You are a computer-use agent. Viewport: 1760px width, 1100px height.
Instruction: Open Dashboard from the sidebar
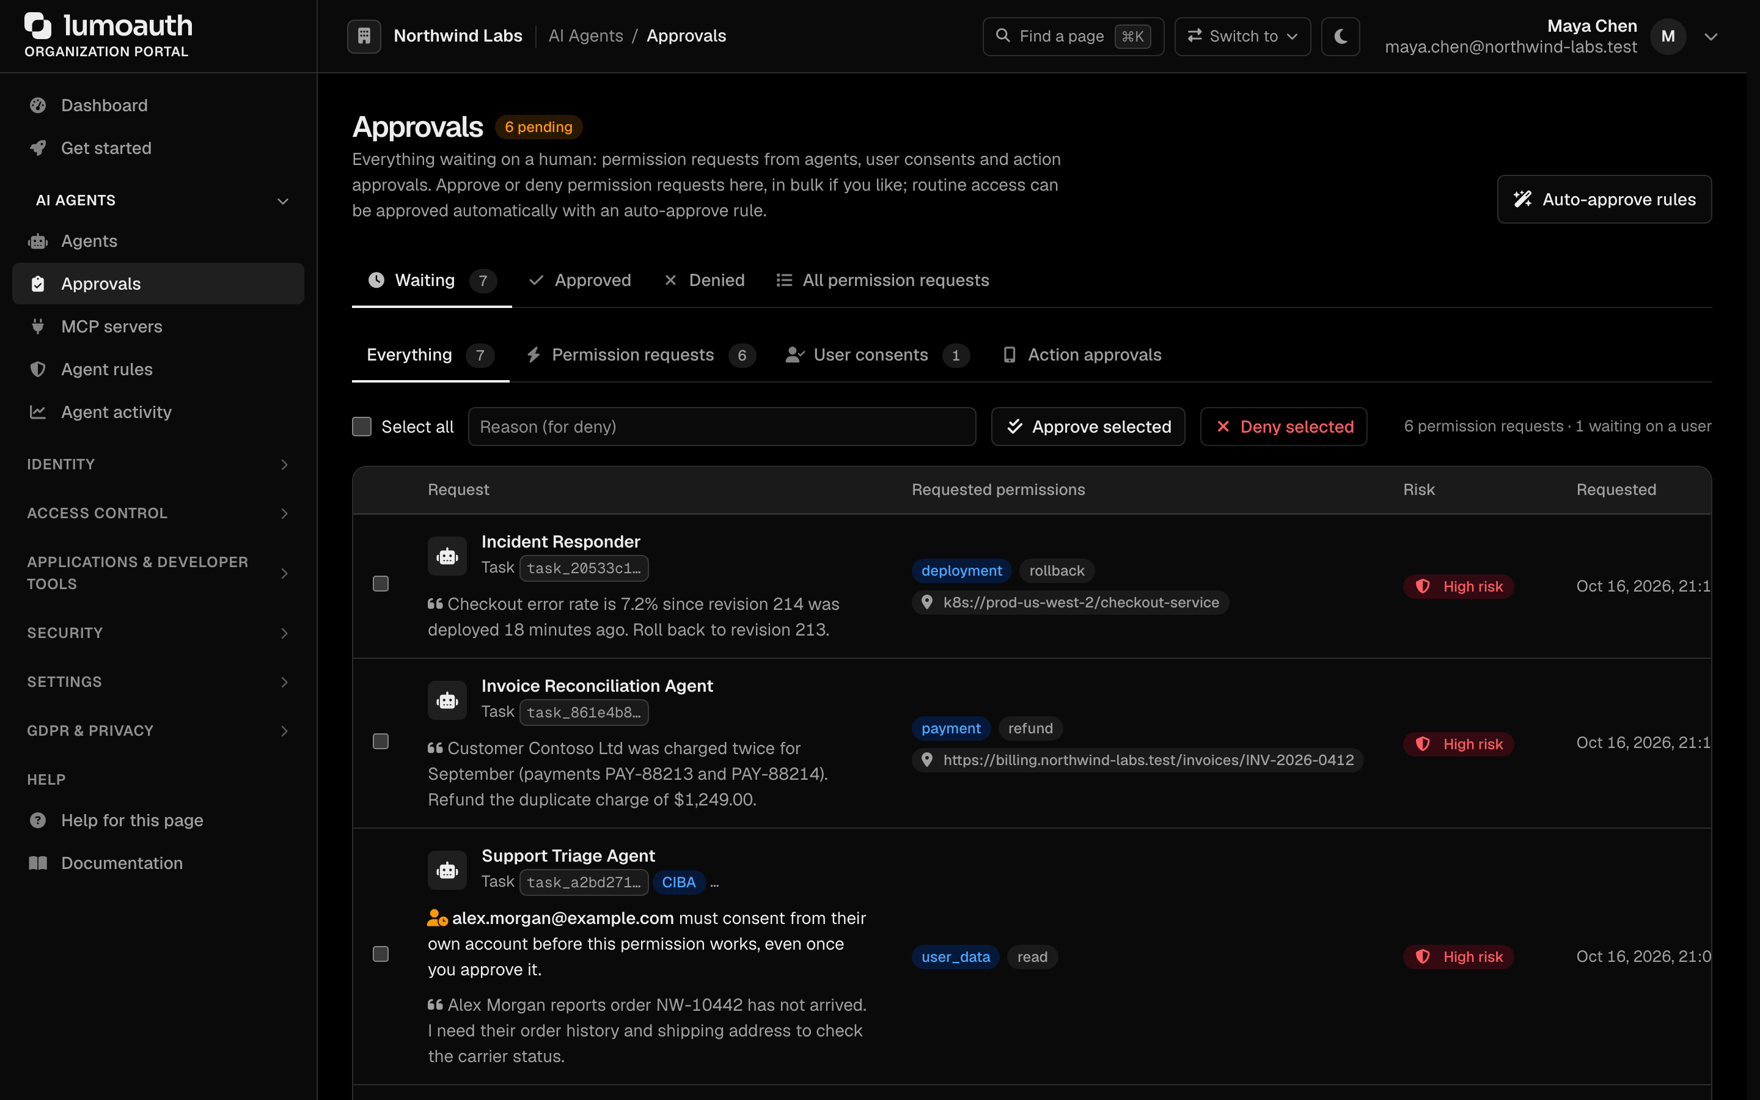pos(158,106)
